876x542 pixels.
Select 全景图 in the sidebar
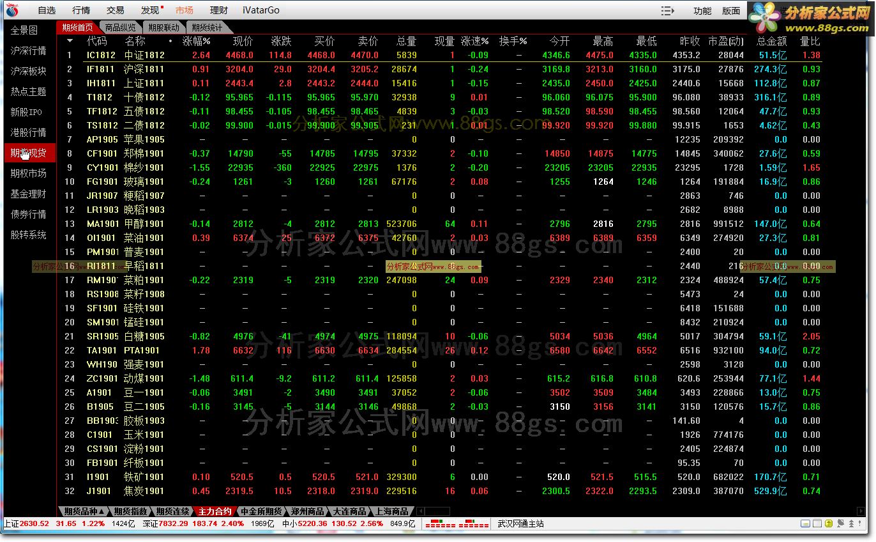[x=24, y=30]
